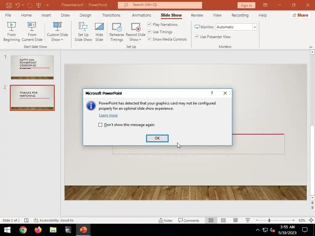Switch to the Insert tab
The height and width of the screenshot is (236, 315).
[46, 15]
